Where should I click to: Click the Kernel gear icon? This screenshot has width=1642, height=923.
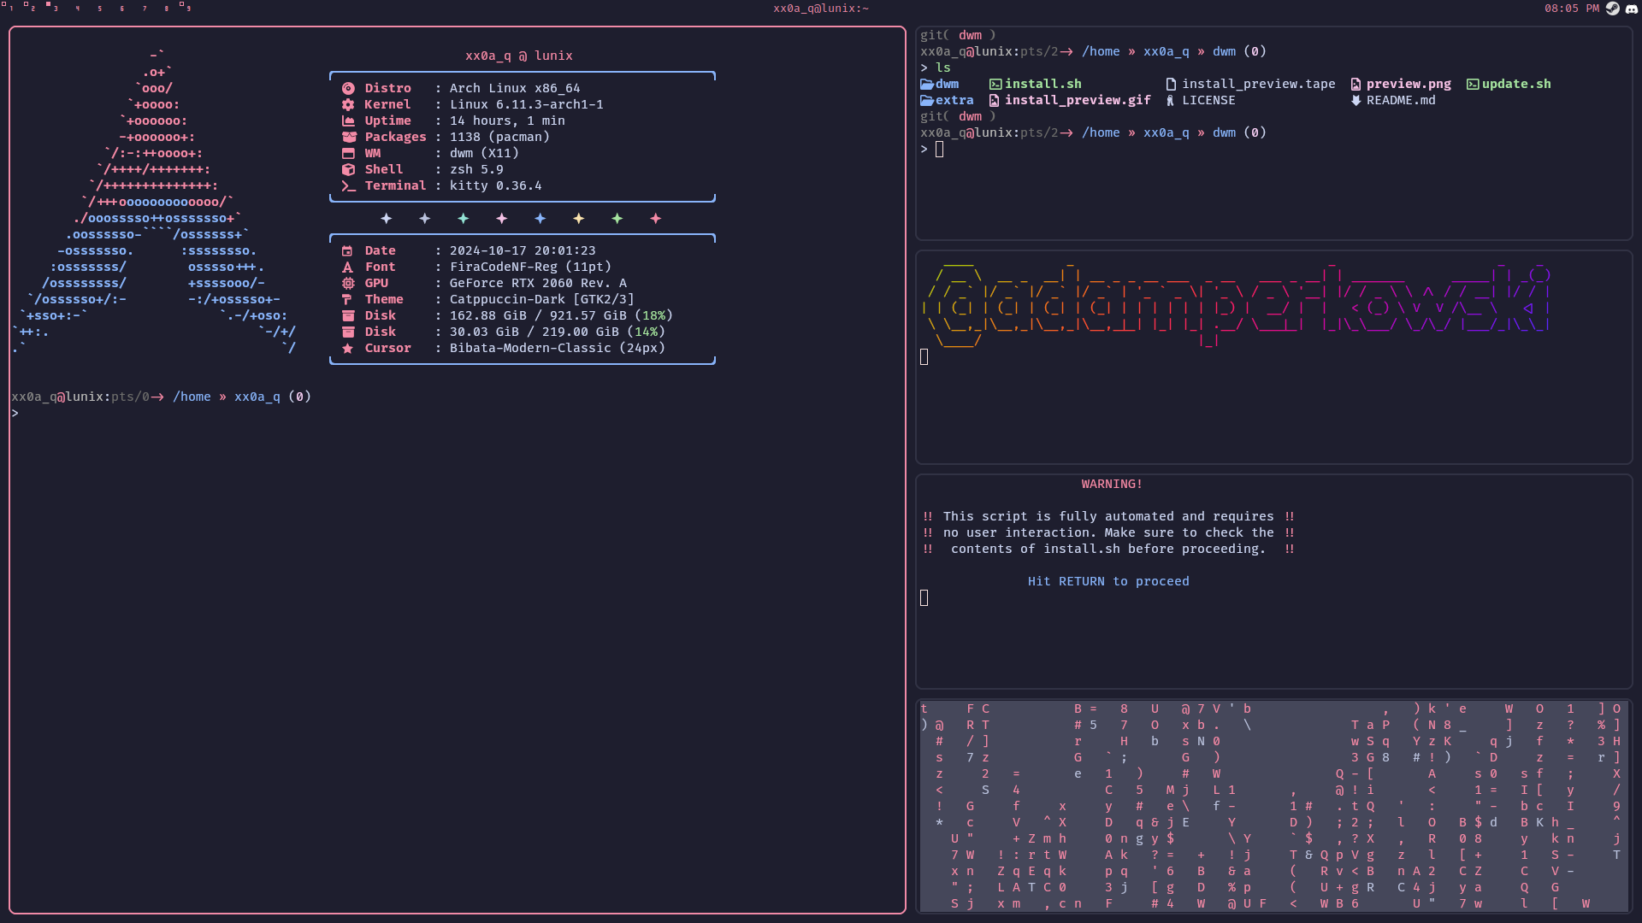coord(348,104)
